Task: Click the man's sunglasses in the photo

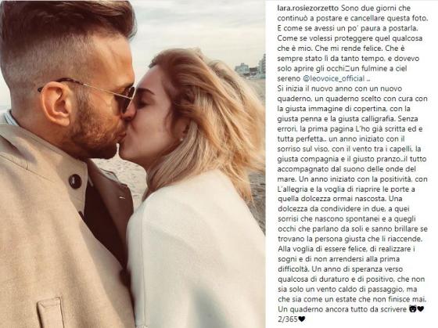Action: tap(112, 93)
